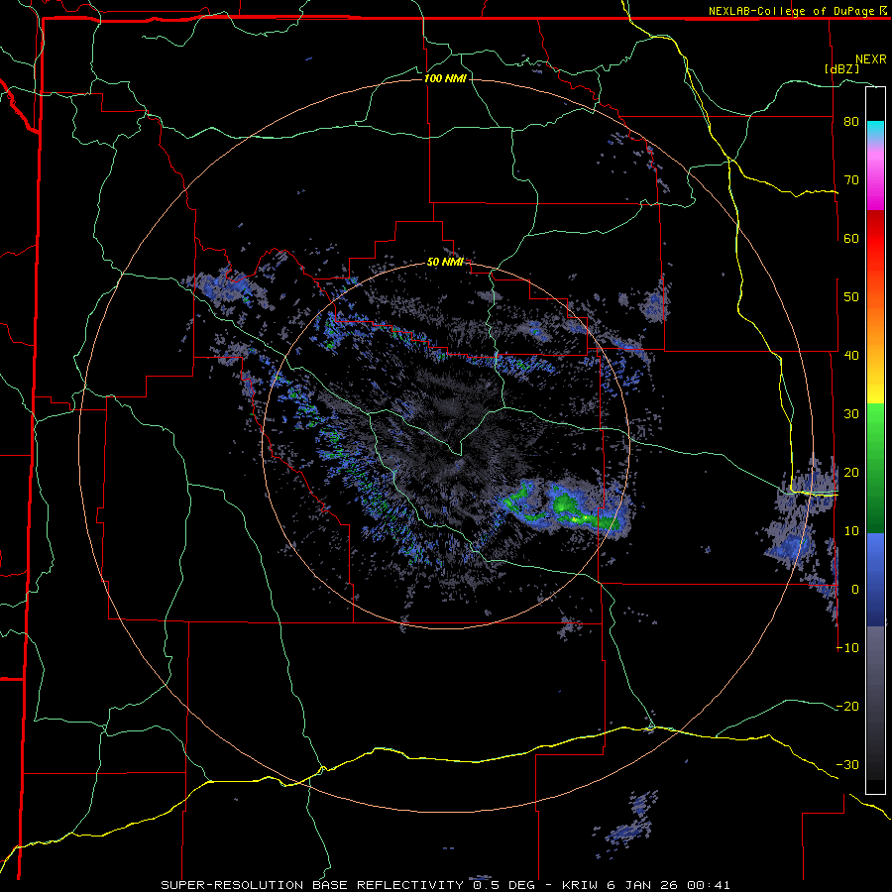Click the -30 value on the dBZ scale
The width and height of the screenshot is (892, 892).
(x=847, y=766)
